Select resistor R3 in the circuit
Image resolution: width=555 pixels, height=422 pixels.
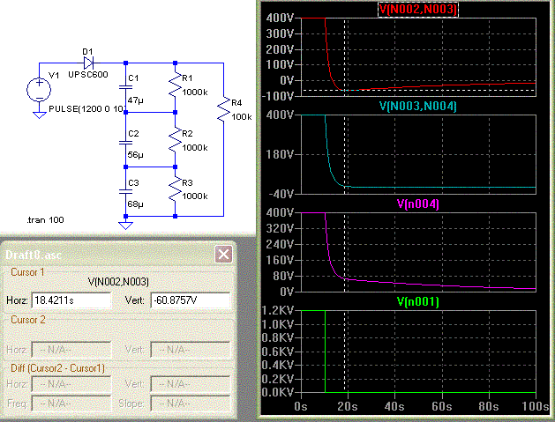point(175,189)
